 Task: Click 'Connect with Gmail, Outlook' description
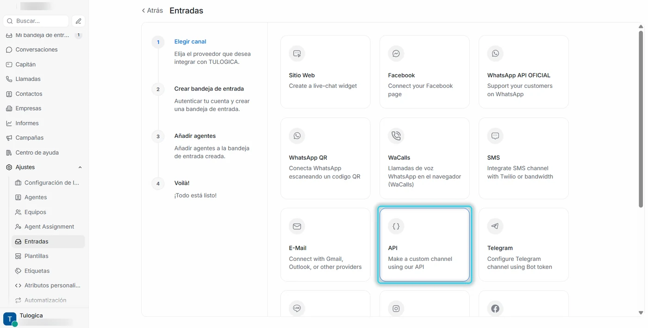tap(325, 263)
